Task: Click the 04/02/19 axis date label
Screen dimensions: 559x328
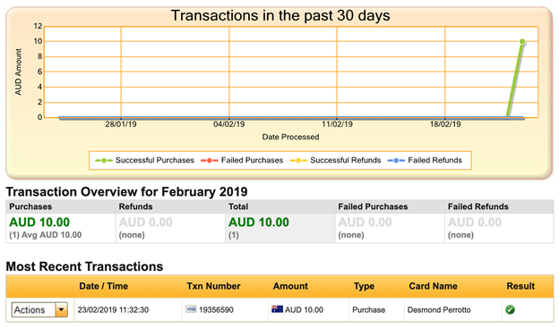Action: [228, 124]
